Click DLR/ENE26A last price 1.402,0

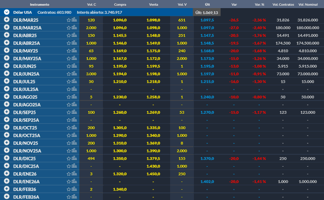point(207,181)
